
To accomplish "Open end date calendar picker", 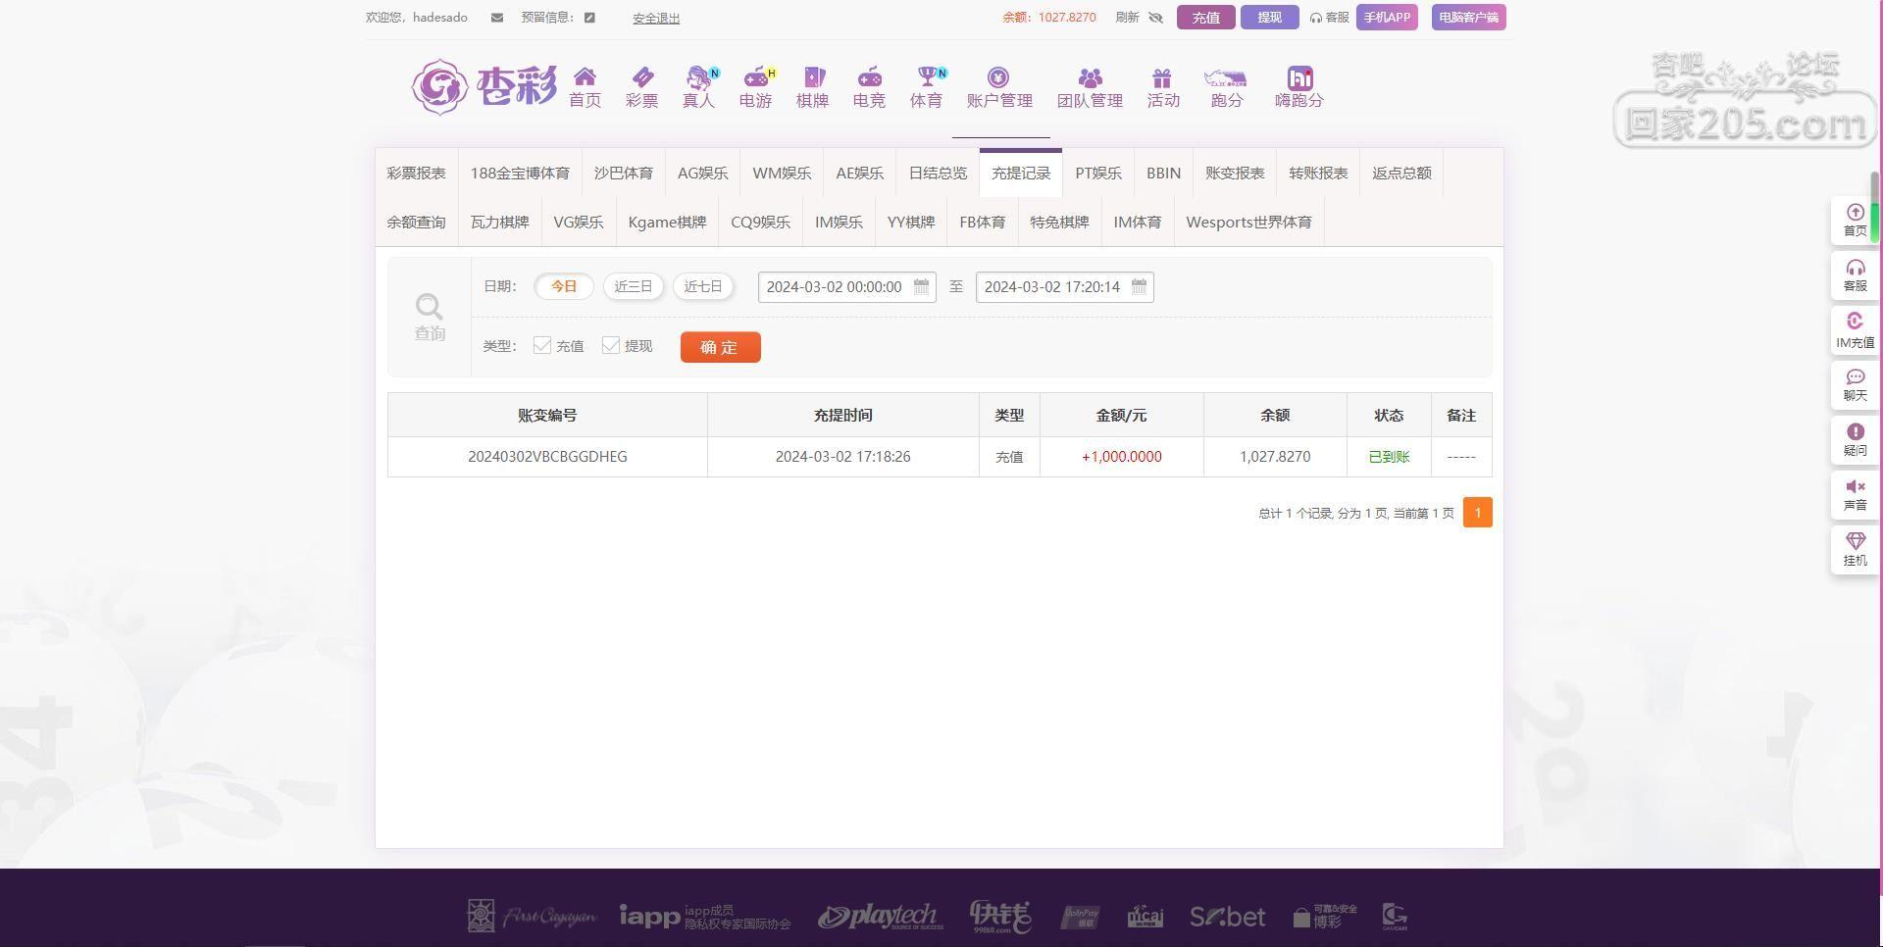I will point(1139,286).
